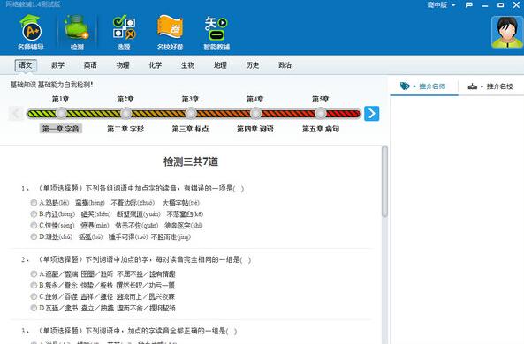Viewport: 524px width, 344px height.
Task: Select the 第1章 progress marker
Action: coord(61,114)
